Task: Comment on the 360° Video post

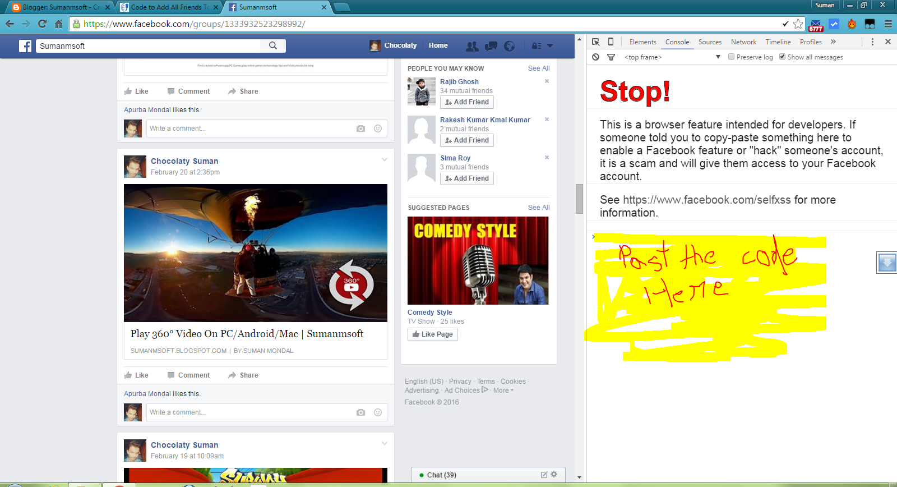Action: [188, 375]
